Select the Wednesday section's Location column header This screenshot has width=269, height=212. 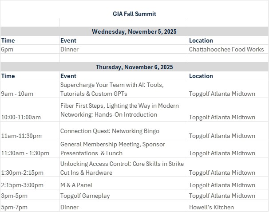(x=228, y=40)
